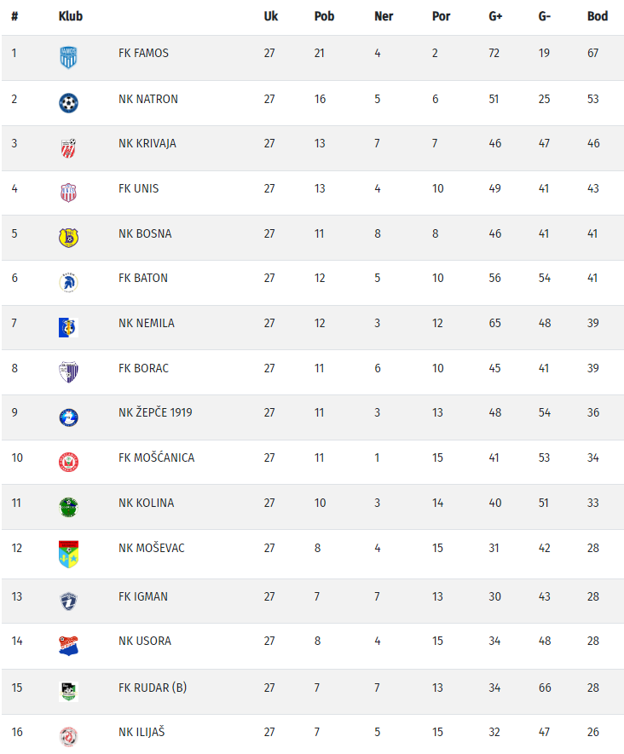Click the NK Kolina green logo

coord(68,507)
